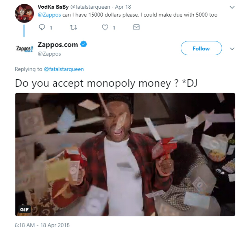Click the Zappos logo avatar
The height and width of the screenshot is (231, 250).
point(24,48)
